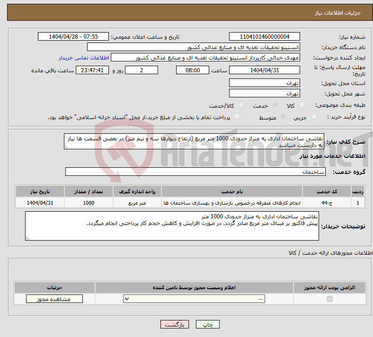Click the جزئیات اطلاعات نیاز page title
Viewport: 373px width, 337px height.
[338, 13]
